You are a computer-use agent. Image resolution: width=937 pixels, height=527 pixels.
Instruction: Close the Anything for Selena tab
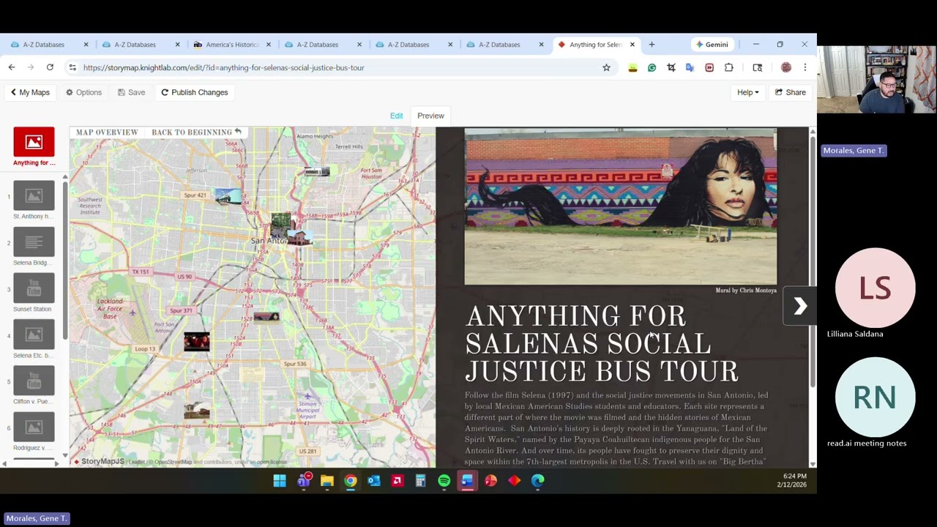point(632,45)
